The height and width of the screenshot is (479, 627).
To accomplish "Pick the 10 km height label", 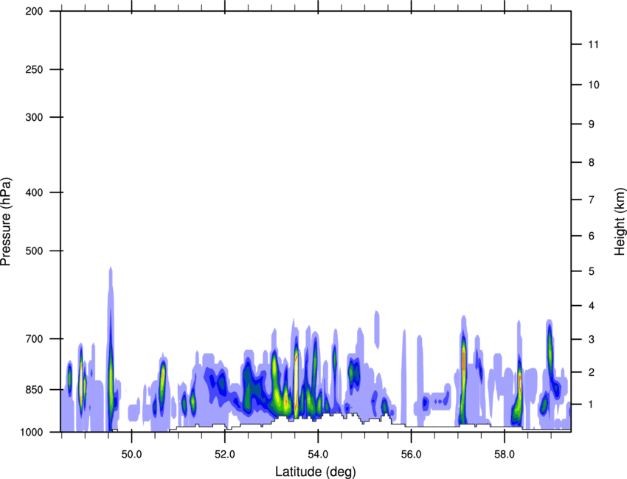I will pyautogui.click(x=594, y=85).
